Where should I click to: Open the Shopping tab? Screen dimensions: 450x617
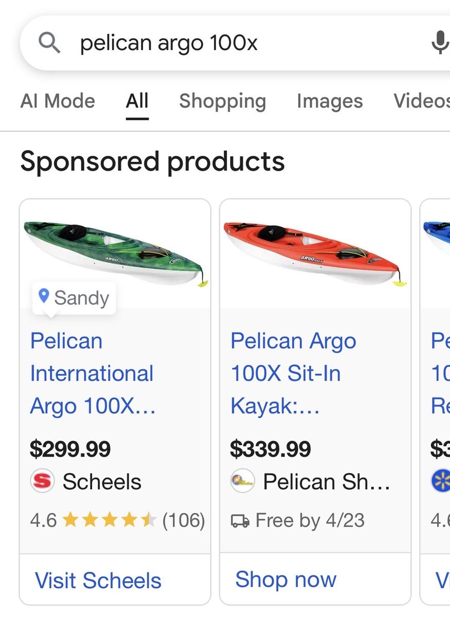(222, 101)
